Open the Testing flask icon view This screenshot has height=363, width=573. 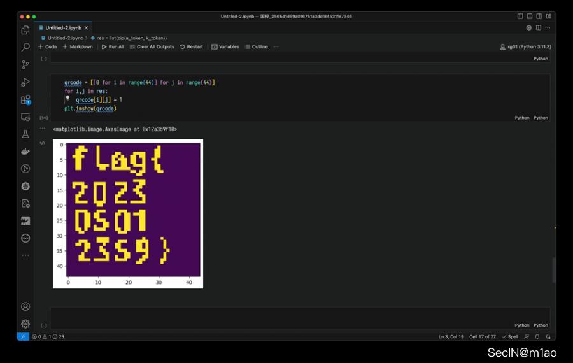click(x=25, y=134)
